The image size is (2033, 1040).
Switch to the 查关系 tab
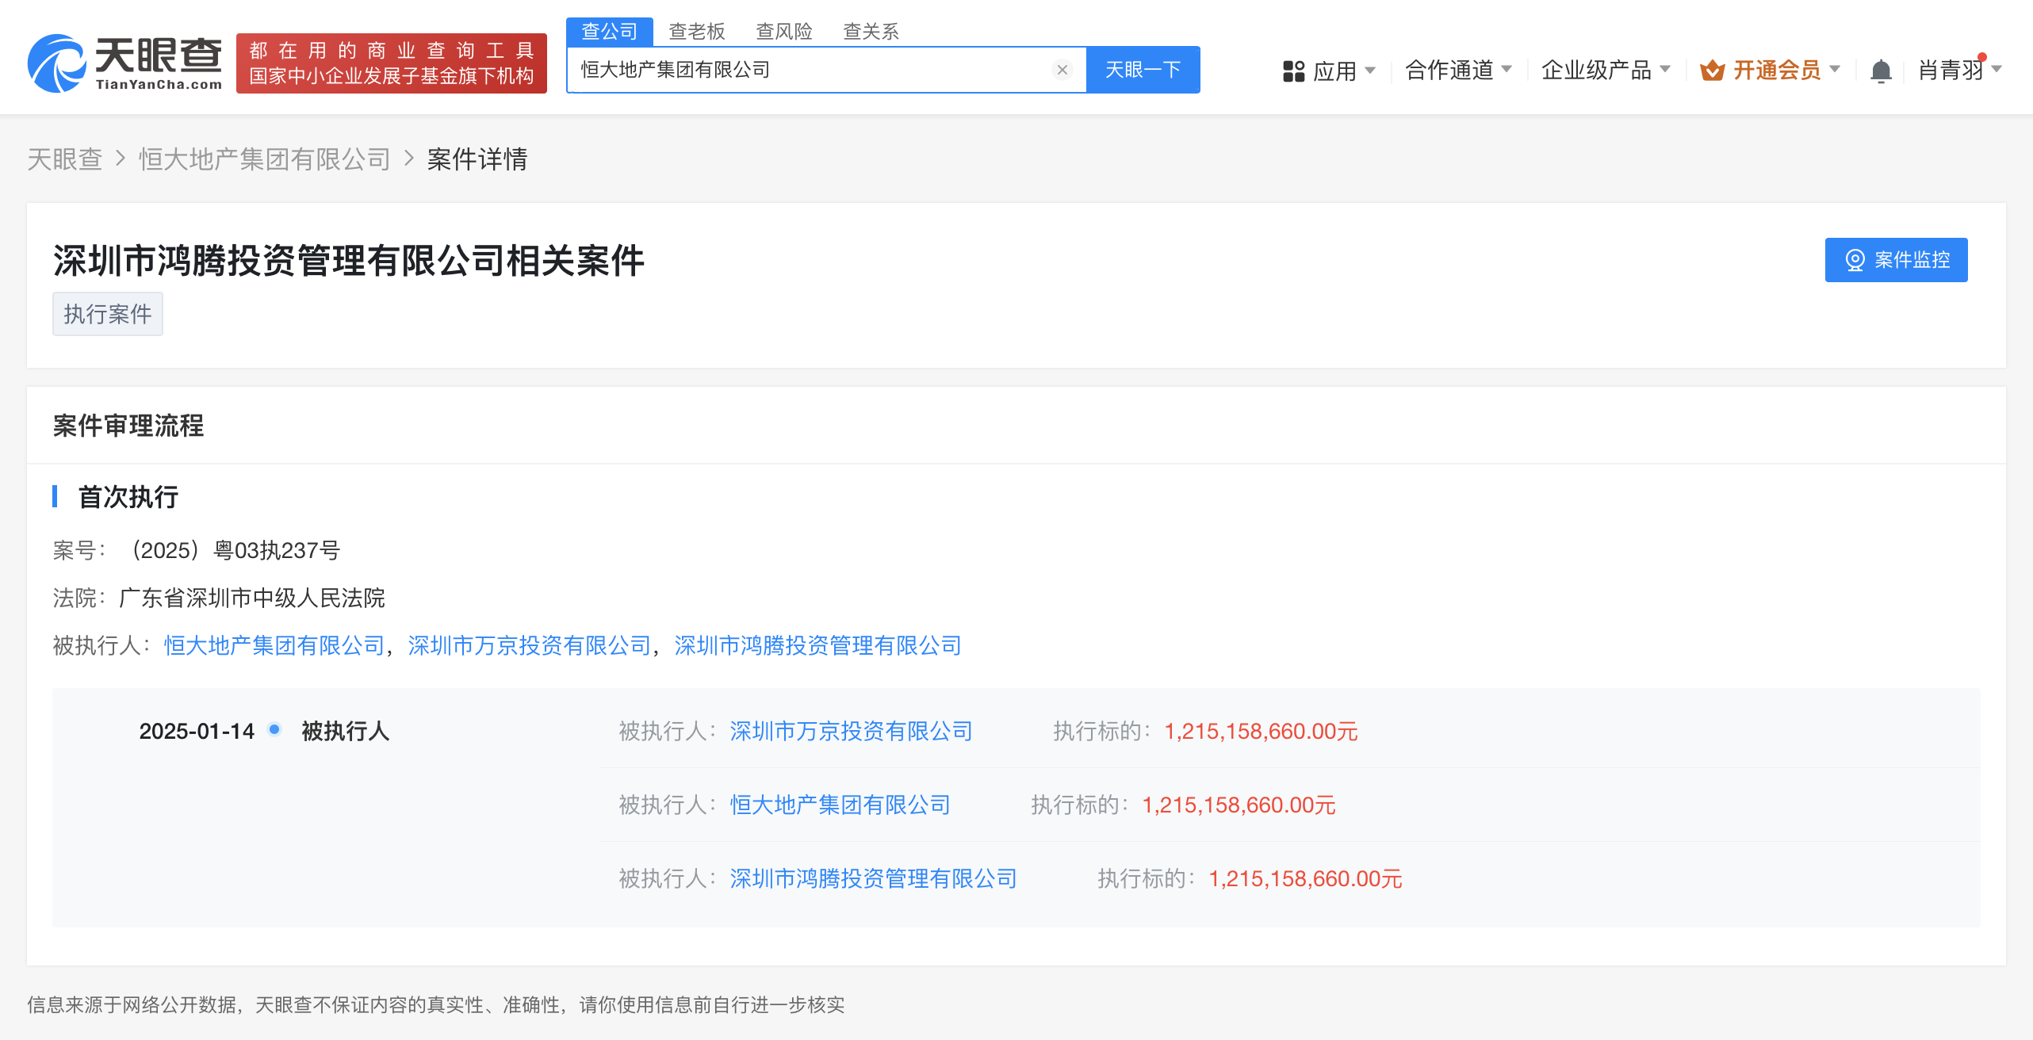871,32
